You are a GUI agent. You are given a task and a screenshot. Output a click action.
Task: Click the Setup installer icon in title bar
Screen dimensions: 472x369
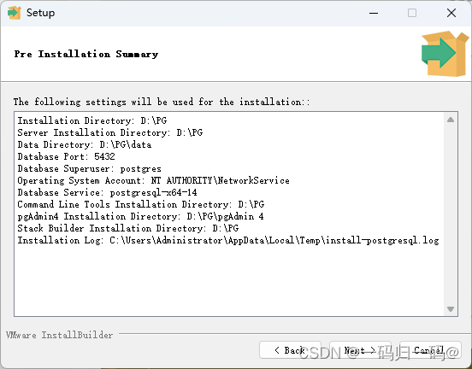tap(15, 13)
